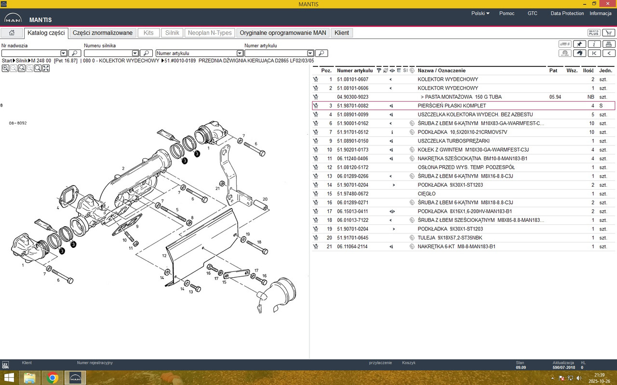
Task: Add part 51.98701-0082 to cart
Action: tap(316, 105)
